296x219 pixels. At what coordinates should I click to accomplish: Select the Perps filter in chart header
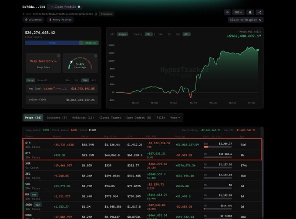[122, 34]
